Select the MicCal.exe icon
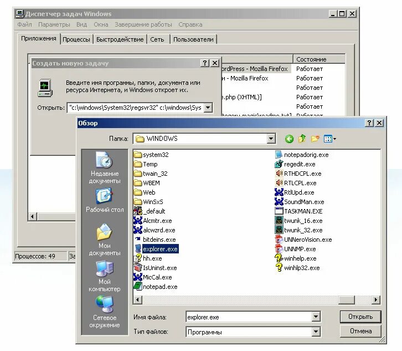The image size is (402, 351). 138,277
